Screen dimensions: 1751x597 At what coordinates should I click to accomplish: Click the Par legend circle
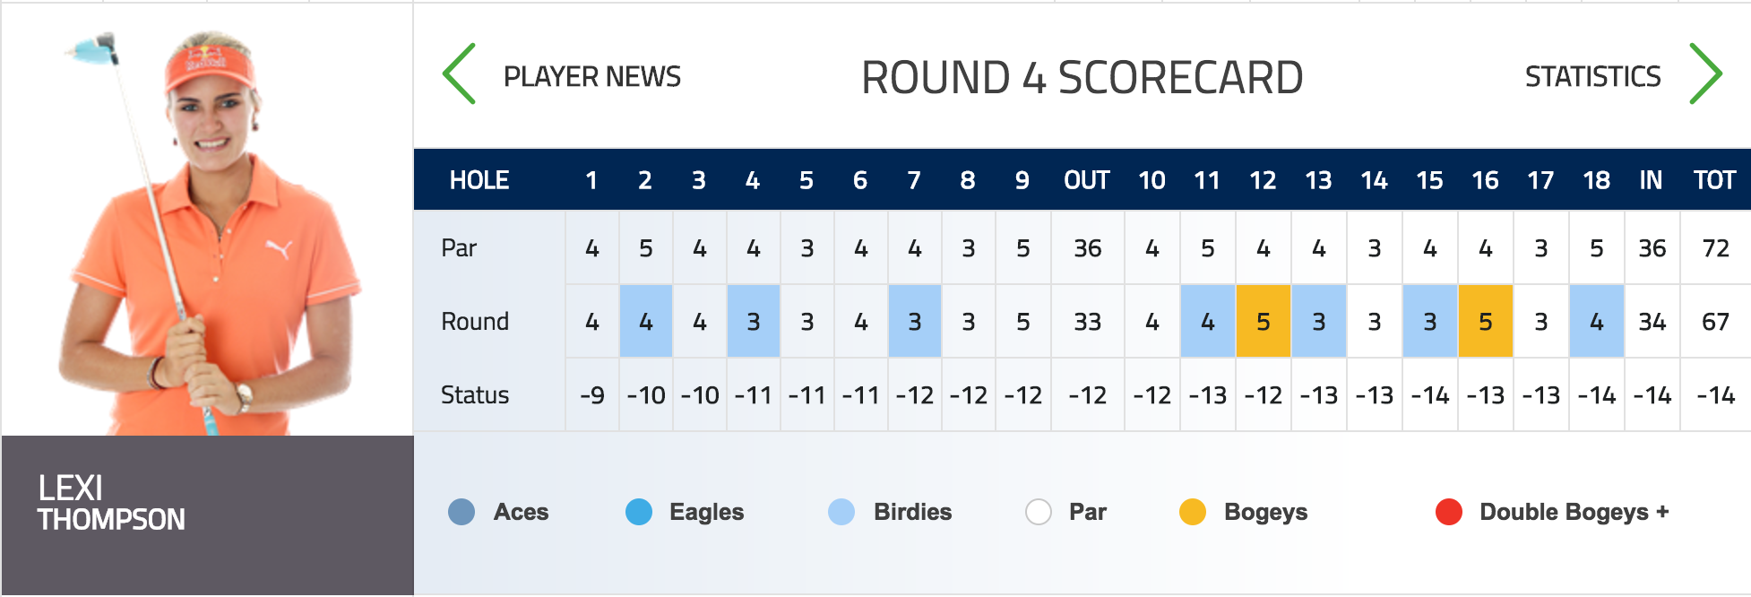click(1039, 512)
